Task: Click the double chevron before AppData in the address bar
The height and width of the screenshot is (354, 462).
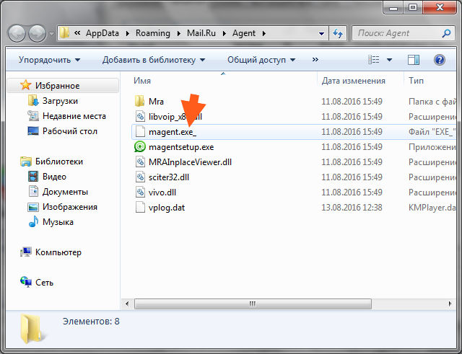Action: [x=77, y=33]
